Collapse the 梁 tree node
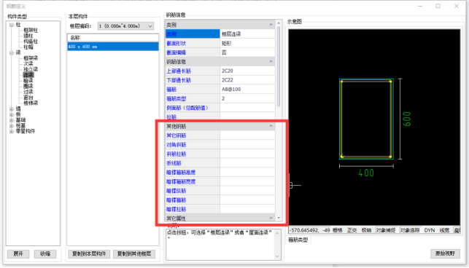Screen dimensions: 469x268 [x=12, y=53]
